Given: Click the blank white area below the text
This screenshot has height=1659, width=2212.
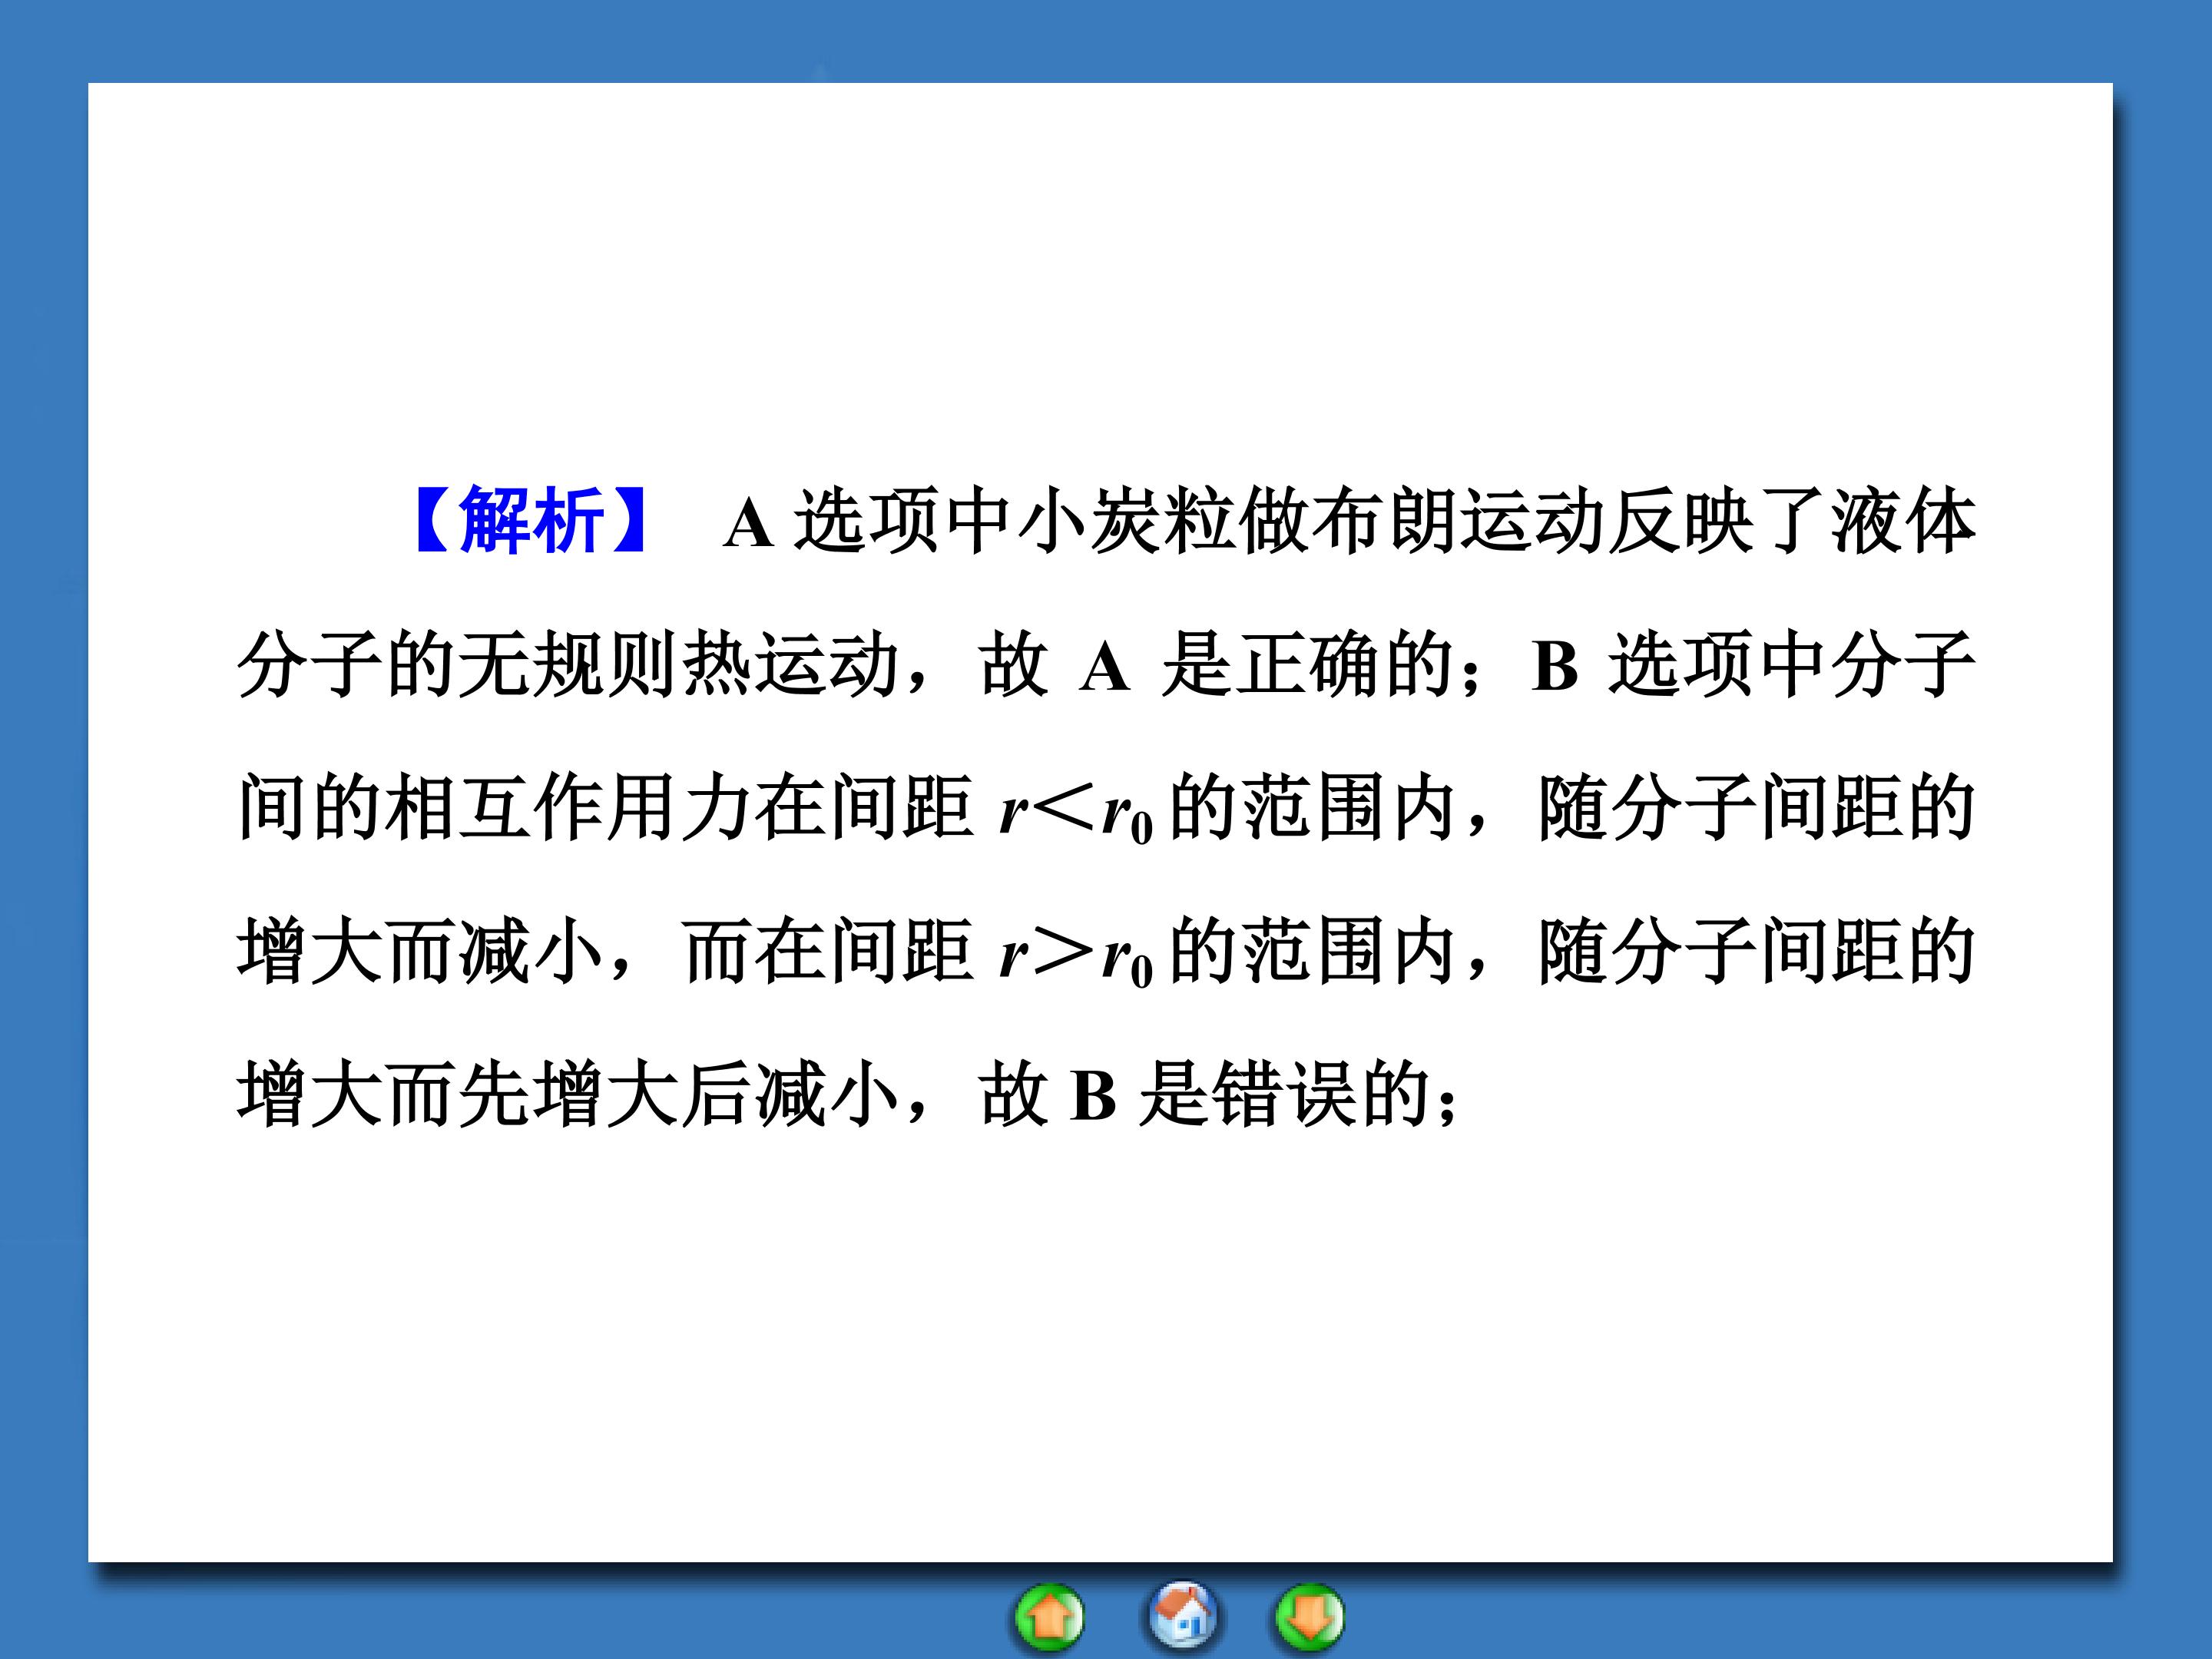Looking at the screenshot, I should (1100, 1350).
